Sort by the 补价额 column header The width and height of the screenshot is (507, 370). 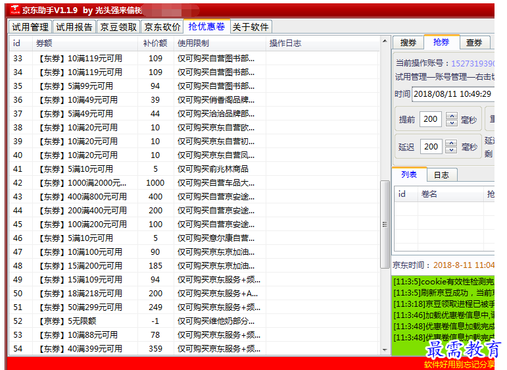pos(156,43)
